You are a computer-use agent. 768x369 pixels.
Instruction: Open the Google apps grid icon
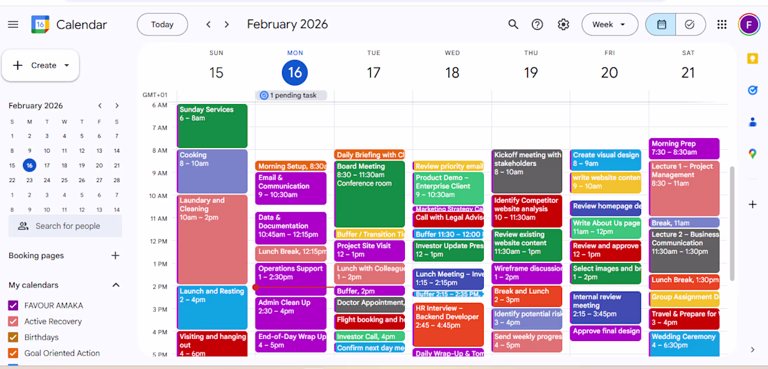coord(721,24)
